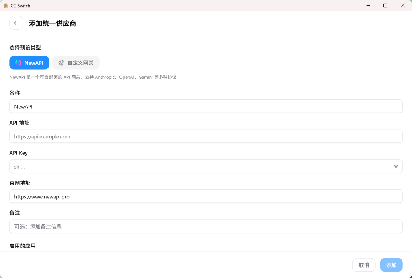Viewport: 412px width, 278px height.
Task: Minimize the CC Switch window
Action: pyautogui.click(x=369, y=6)
